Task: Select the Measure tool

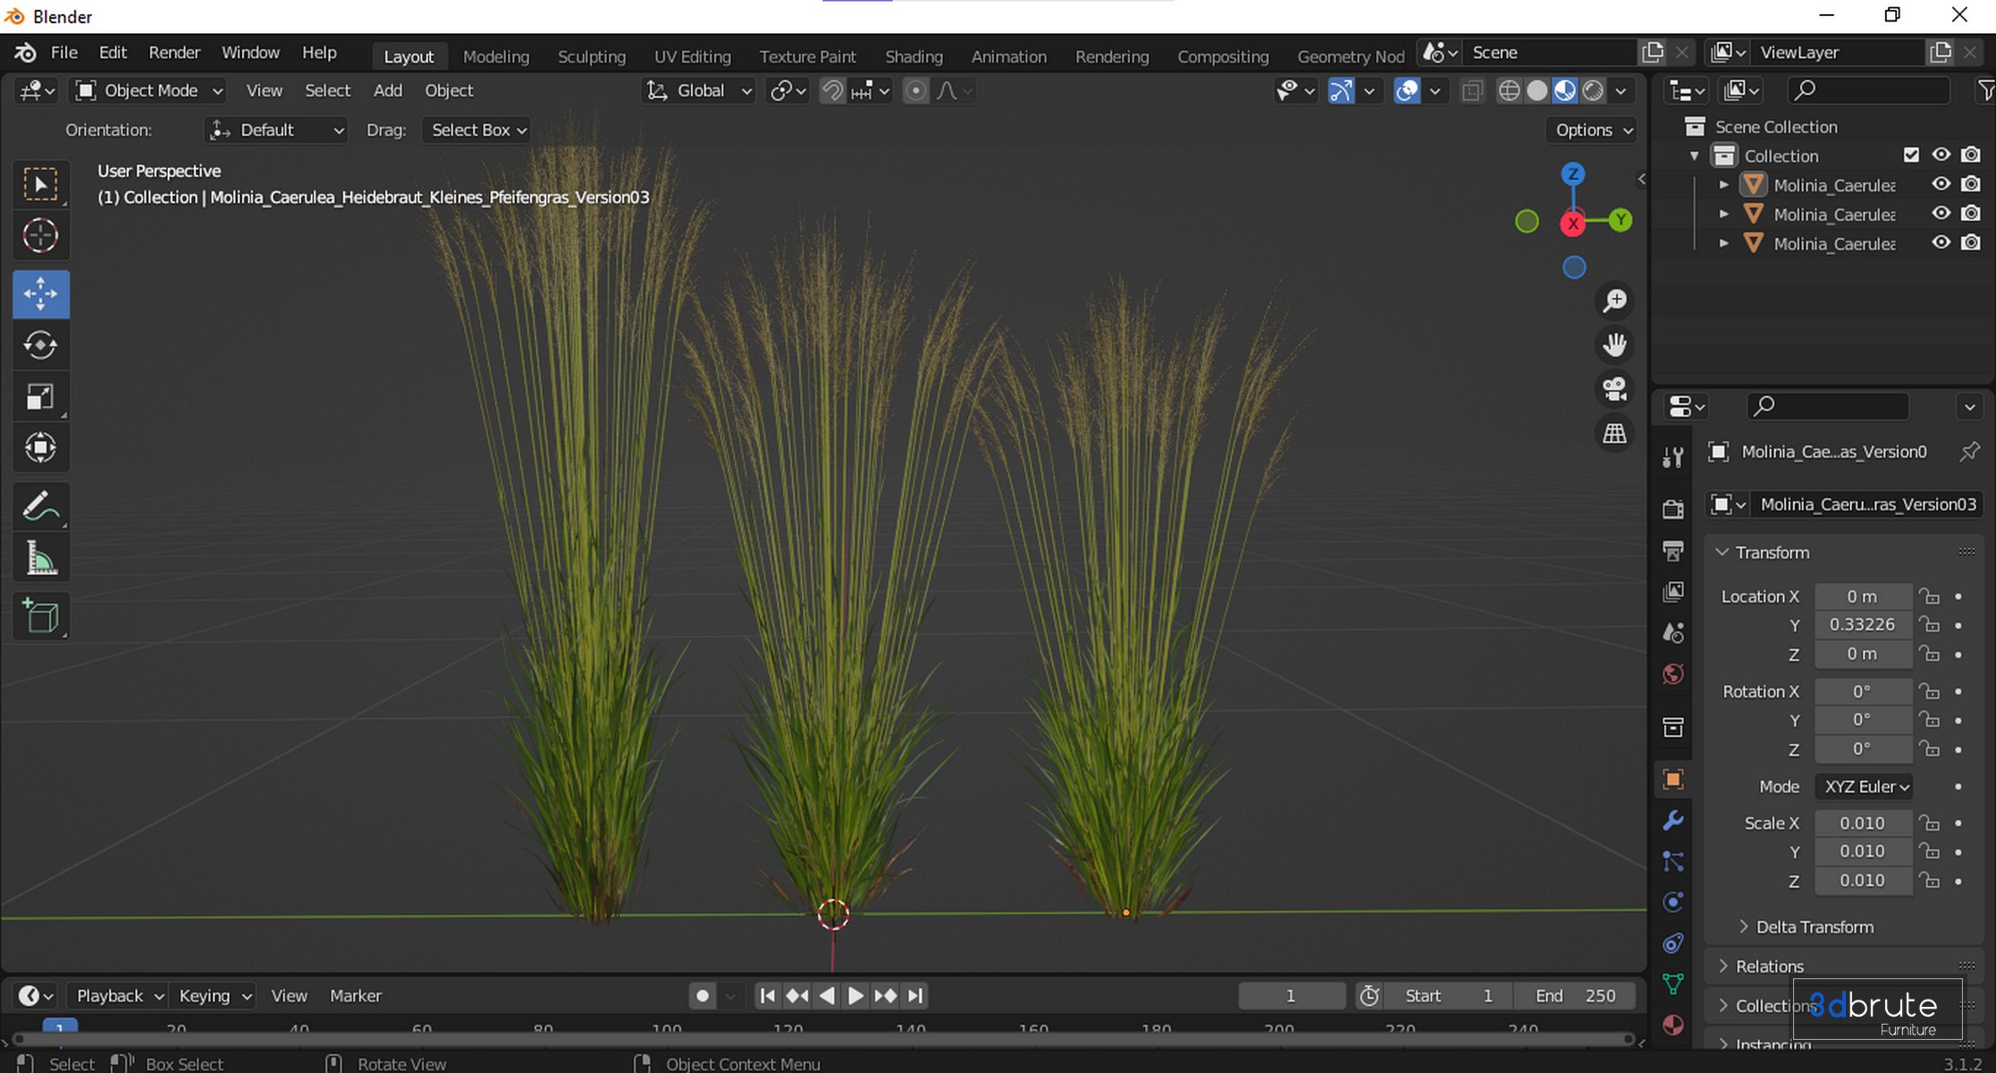Action: pos(40,559)
